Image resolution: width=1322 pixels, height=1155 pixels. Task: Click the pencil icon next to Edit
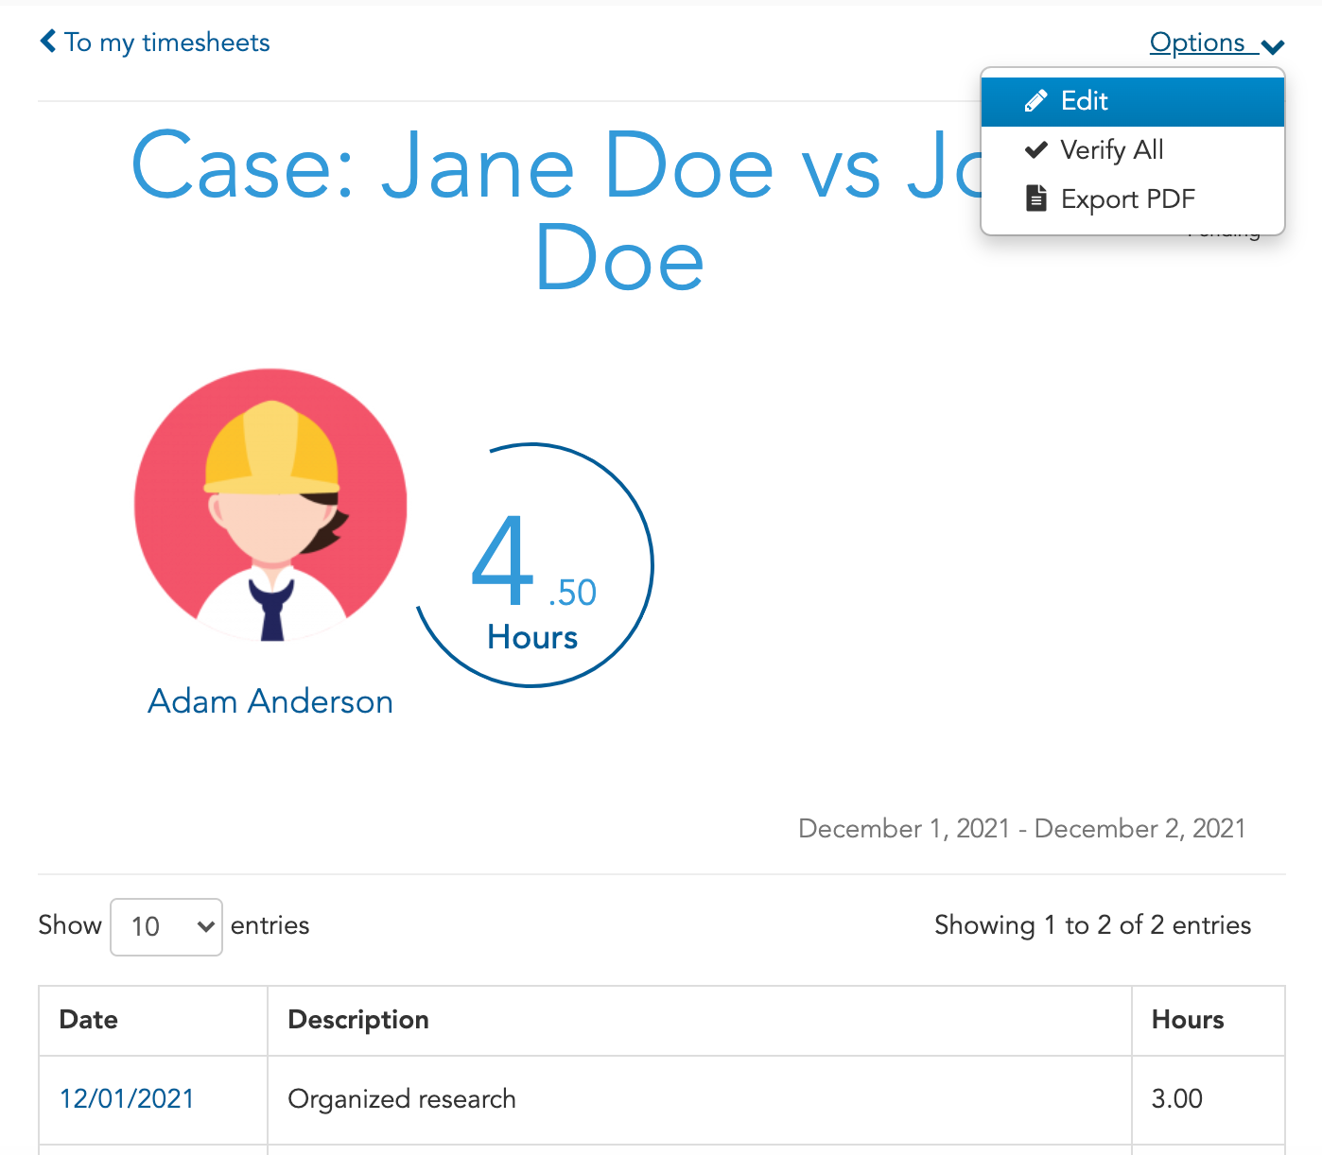point(1035,101)
